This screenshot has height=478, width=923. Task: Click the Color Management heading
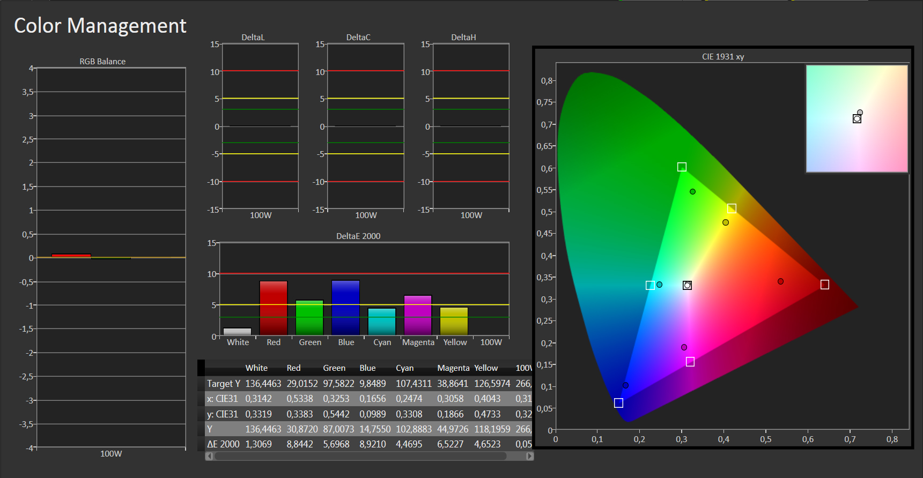tap(100, 26)
